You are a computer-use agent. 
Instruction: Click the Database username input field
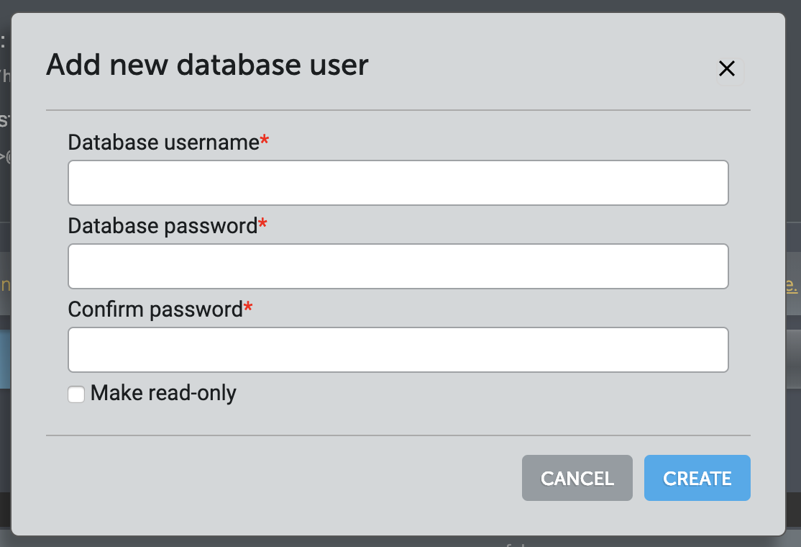pyautogui.click(x=398, y=183)
